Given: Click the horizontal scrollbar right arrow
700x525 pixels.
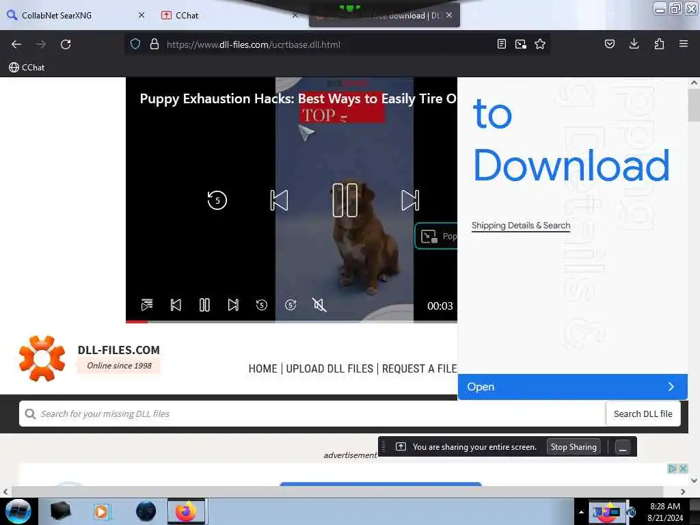Looking at the screenshot, I should coord(683,492).
